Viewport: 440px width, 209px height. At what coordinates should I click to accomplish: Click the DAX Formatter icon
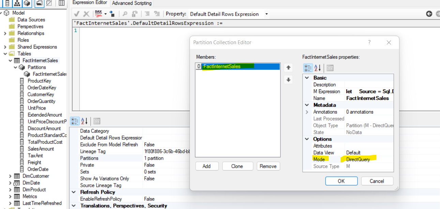click(x=98, y=14)
